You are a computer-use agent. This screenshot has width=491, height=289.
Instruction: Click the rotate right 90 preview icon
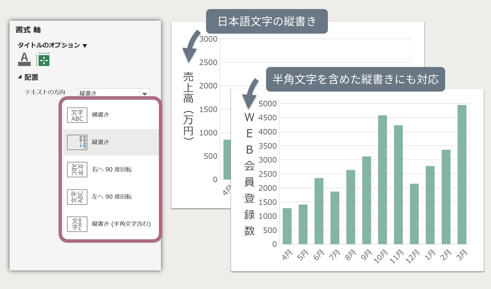[x=77, y=170]
